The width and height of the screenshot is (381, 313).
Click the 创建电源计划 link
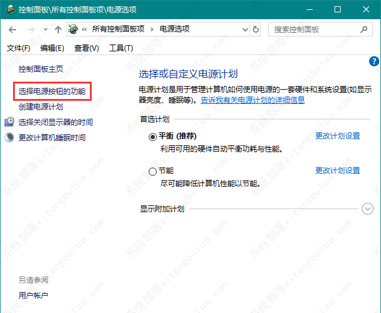coord(40,106)
